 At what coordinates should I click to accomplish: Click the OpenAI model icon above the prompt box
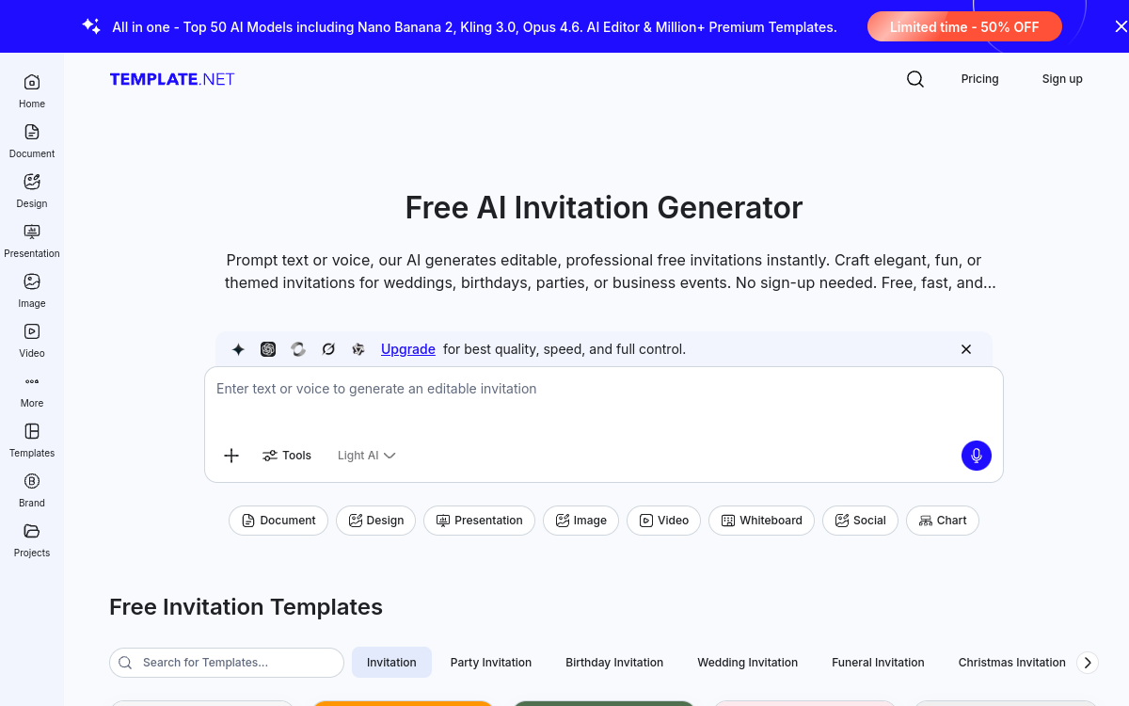click(268, 349)
